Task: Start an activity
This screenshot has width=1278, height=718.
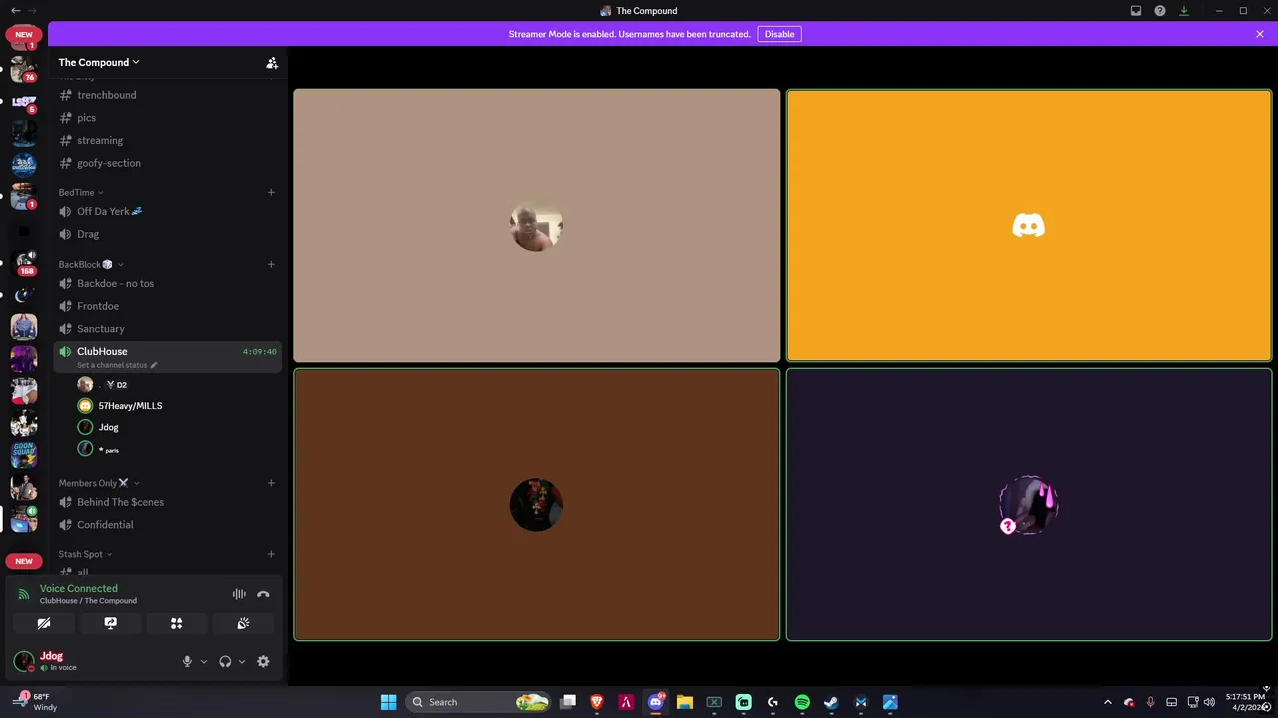Action: coord(176,623)
